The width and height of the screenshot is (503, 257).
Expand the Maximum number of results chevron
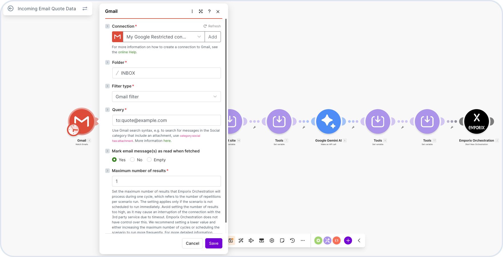[x=107, y=171]
